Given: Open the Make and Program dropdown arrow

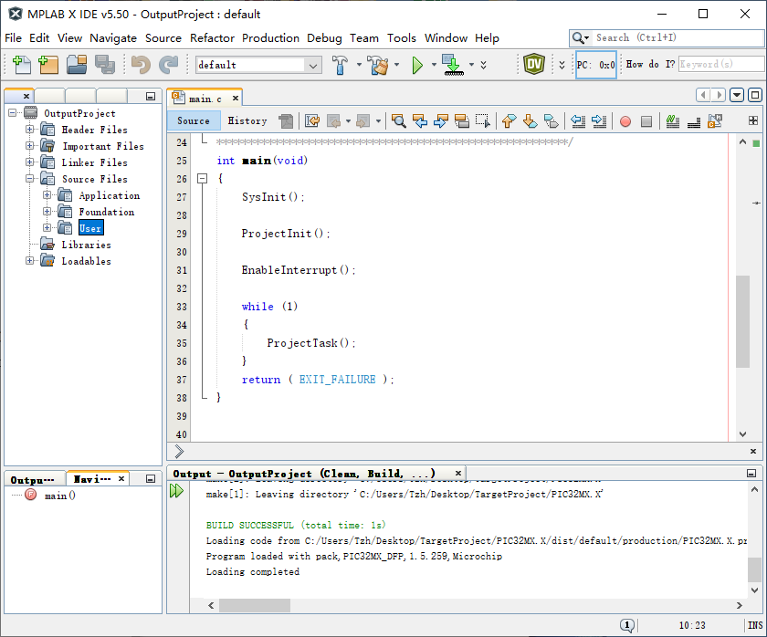Looking at the screenshot, I should pos(471,65).
